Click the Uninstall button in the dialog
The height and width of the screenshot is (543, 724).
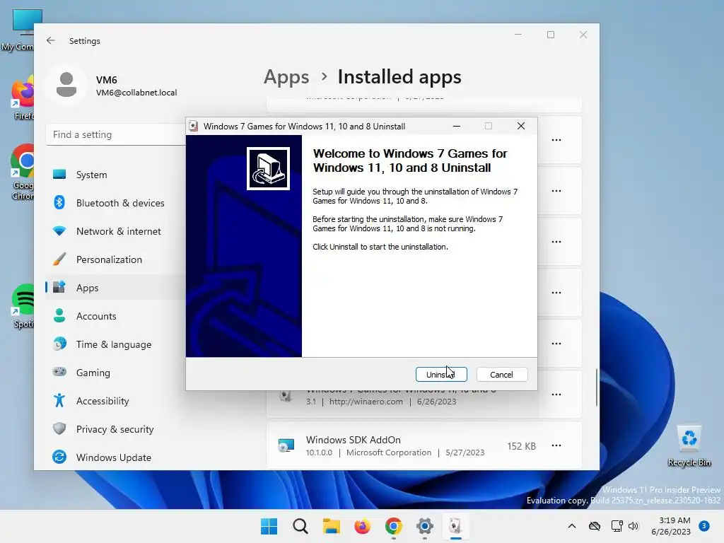coord(441,375)
